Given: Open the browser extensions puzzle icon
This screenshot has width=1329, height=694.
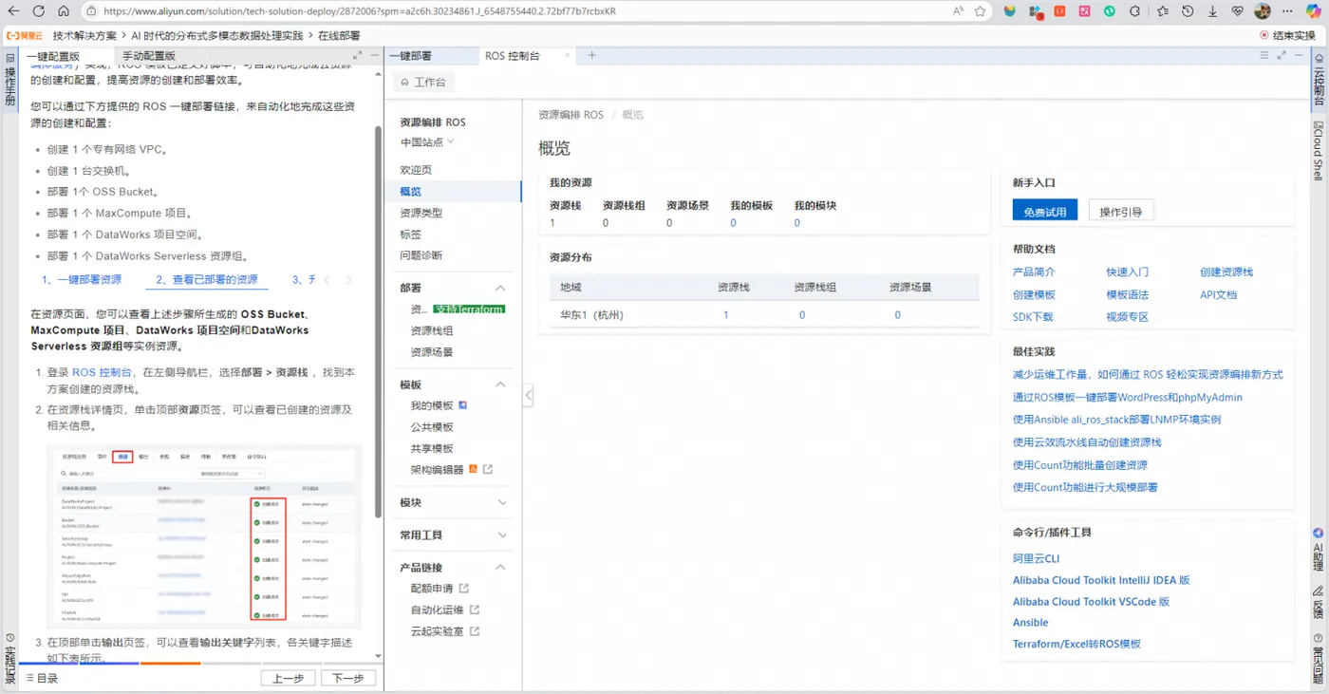Looking at the screenshot, I should click(x=1134, y=11).
